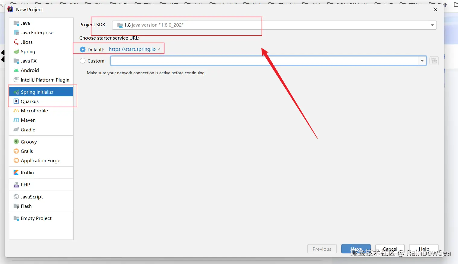Select the Spring leaf icon
This screenshot has height=264, width=458.
pyautogui.click(x=16, y=52)
